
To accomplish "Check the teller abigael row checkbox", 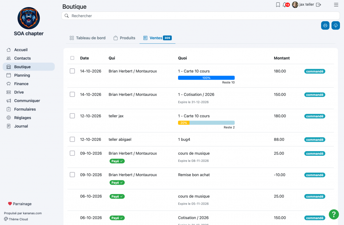I will (x=72, y=139).
